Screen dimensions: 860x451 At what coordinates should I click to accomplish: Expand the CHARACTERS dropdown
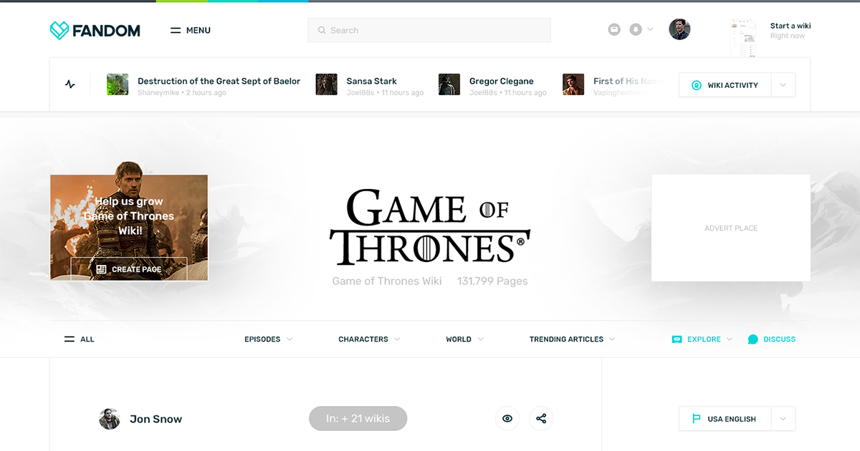point(369,339)
